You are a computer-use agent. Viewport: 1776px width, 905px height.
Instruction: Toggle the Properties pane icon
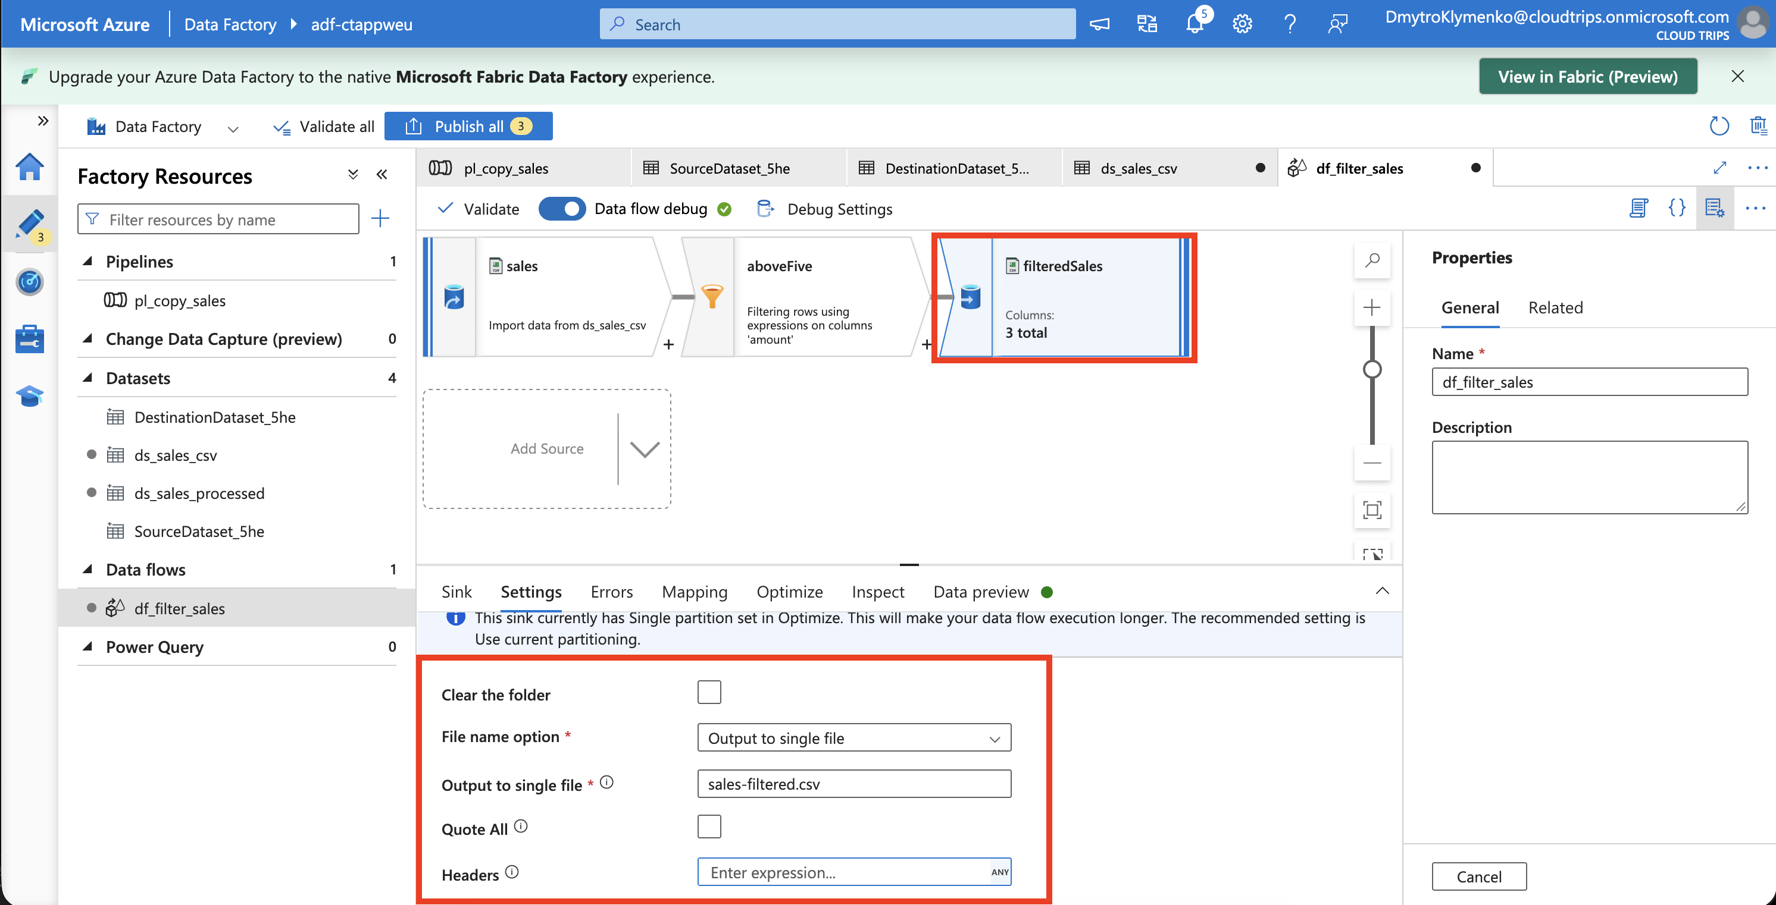pyautogui.click(x=1715, y=208)
